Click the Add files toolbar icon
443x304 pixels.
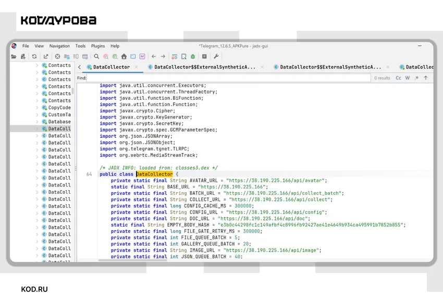tap(23, 56)
